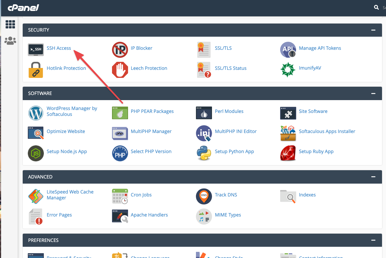Open the Leech Protection link

click(x=149, y=68)
